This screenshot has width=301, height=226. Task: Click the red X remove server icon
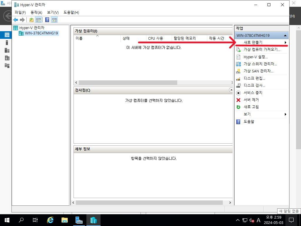point(238,100)
